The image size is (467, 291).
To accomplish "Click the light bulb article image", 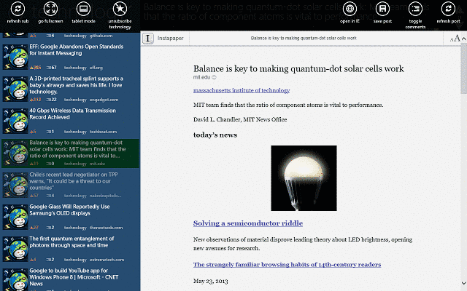I will (304, 178).
